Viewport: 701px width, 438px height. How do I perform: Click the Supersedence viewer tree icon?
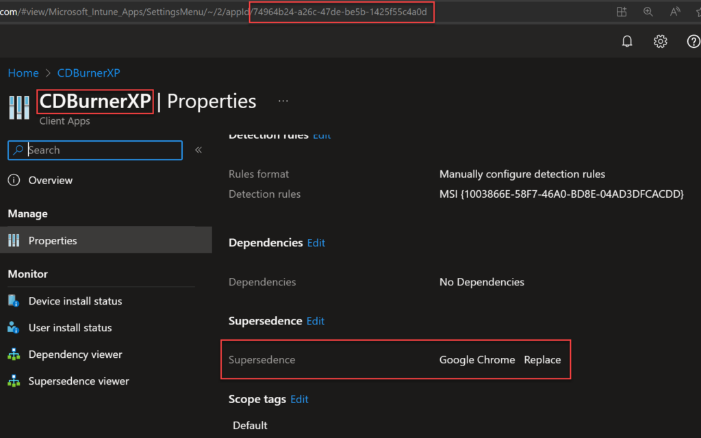14,381
